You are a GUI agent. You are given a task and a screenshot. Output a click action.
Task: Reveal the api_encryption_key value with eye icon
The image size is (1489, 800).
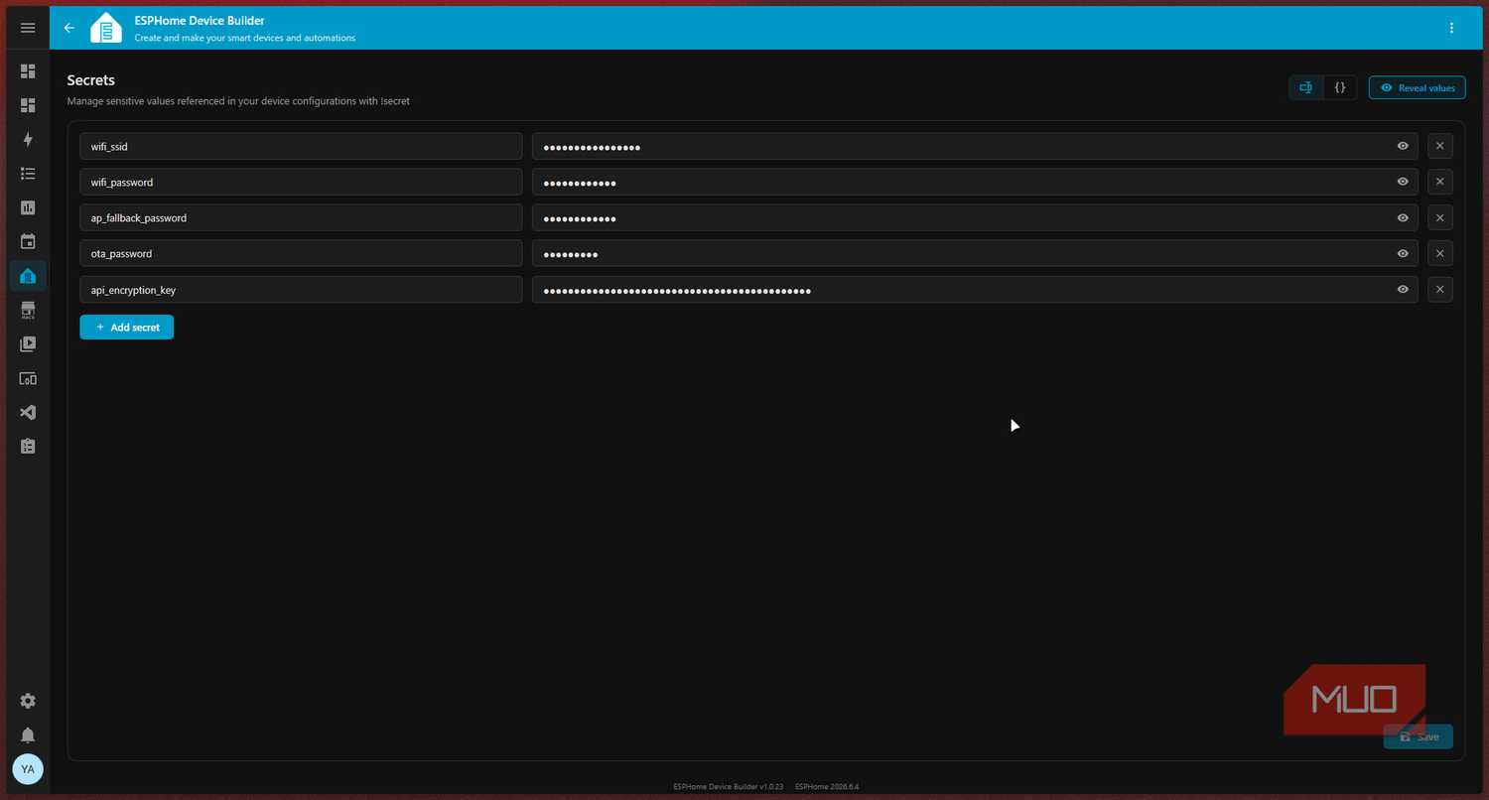(x=1403, y=289)
